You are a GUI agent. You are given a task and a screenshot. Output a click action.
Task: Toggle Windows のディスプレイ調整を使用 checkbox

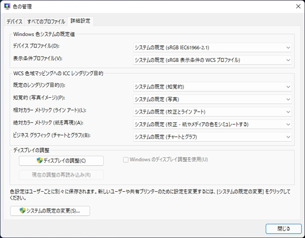(x=125, y=160)
